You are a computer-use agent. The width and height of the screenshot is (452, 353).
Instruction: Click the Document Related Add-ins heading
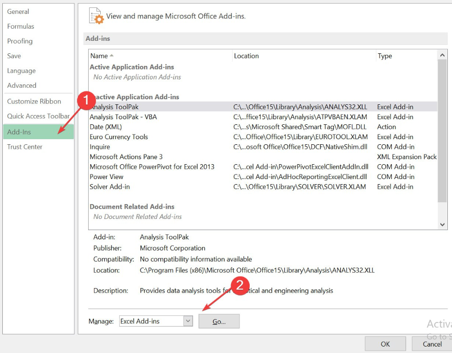click(132, 206)
